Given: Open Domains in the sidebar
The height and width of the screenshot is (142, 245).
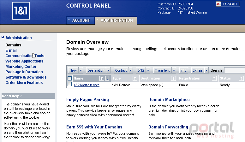Looking at the screenshot, I should click(x=13, y=45).
